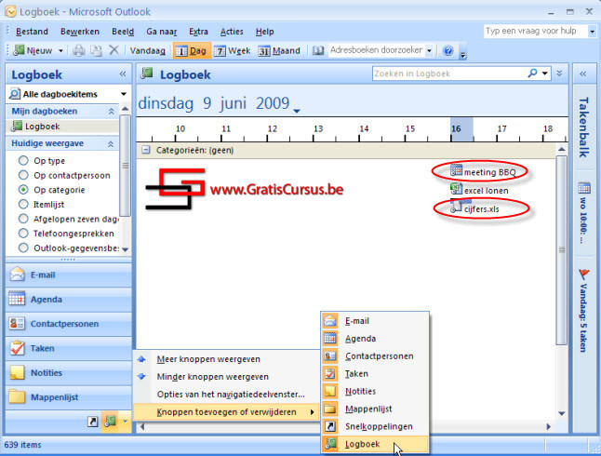Open E-mail in the navigation pane
The height and width of the screenshot is (456, 601).
click(68, 275)
